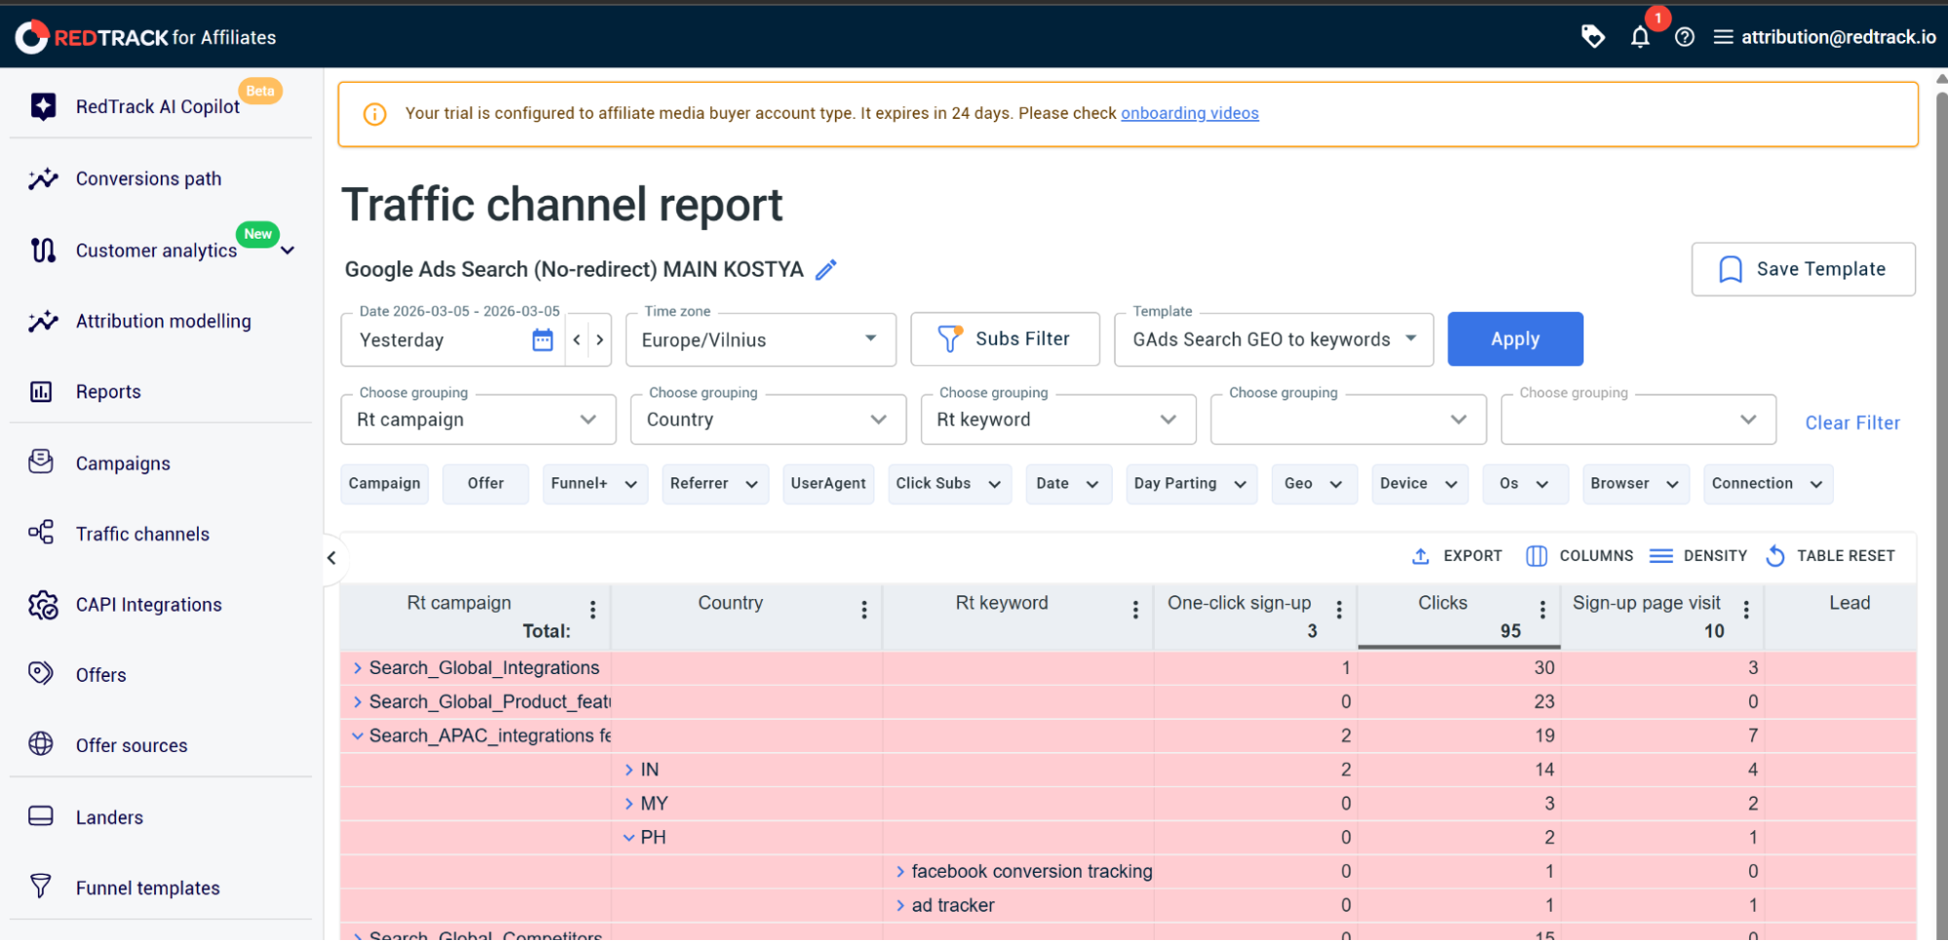Viewport: 1948px width, 941px height.
Task: Open the Template dropdown
Action: point(1274,340)
